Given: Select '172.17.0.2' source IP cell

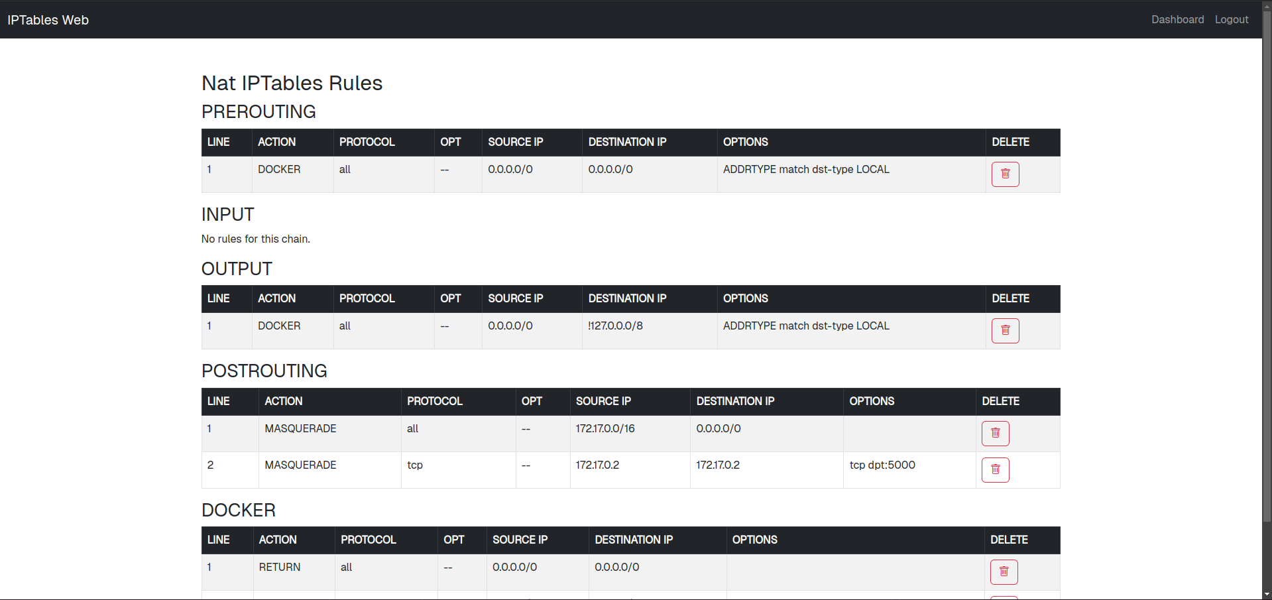Looking at the screenshot, I should click(630, 470).
